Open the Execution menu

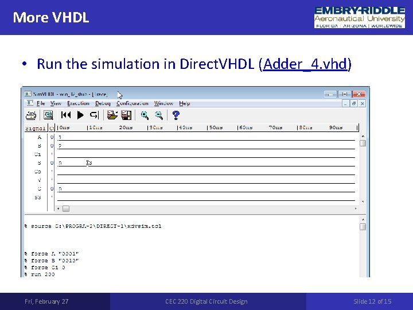click(78, 103)
